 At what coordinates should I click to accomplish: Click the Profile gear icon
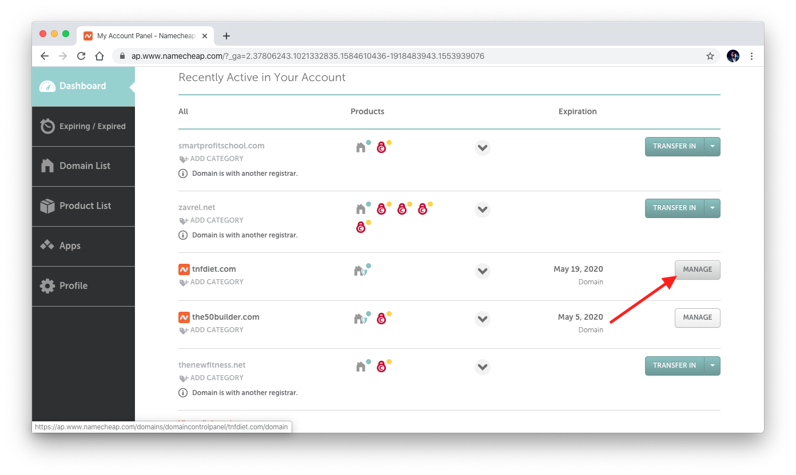[47, 286]
